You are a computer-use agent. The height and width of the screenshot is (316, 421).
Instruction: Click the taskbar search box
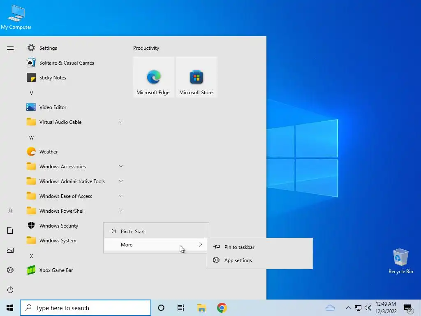click(86, 308)
